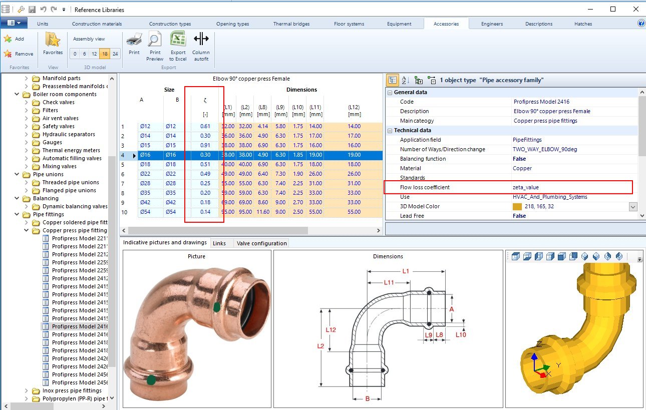646x410 pixels.
Task: Open 3D view toolbar overflow options arrow
Action: pos(639,259)
